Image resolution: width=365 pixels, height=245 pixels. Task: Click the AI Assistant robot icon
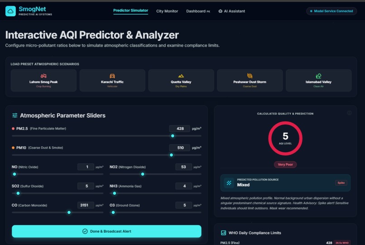(x=220, y=11)
